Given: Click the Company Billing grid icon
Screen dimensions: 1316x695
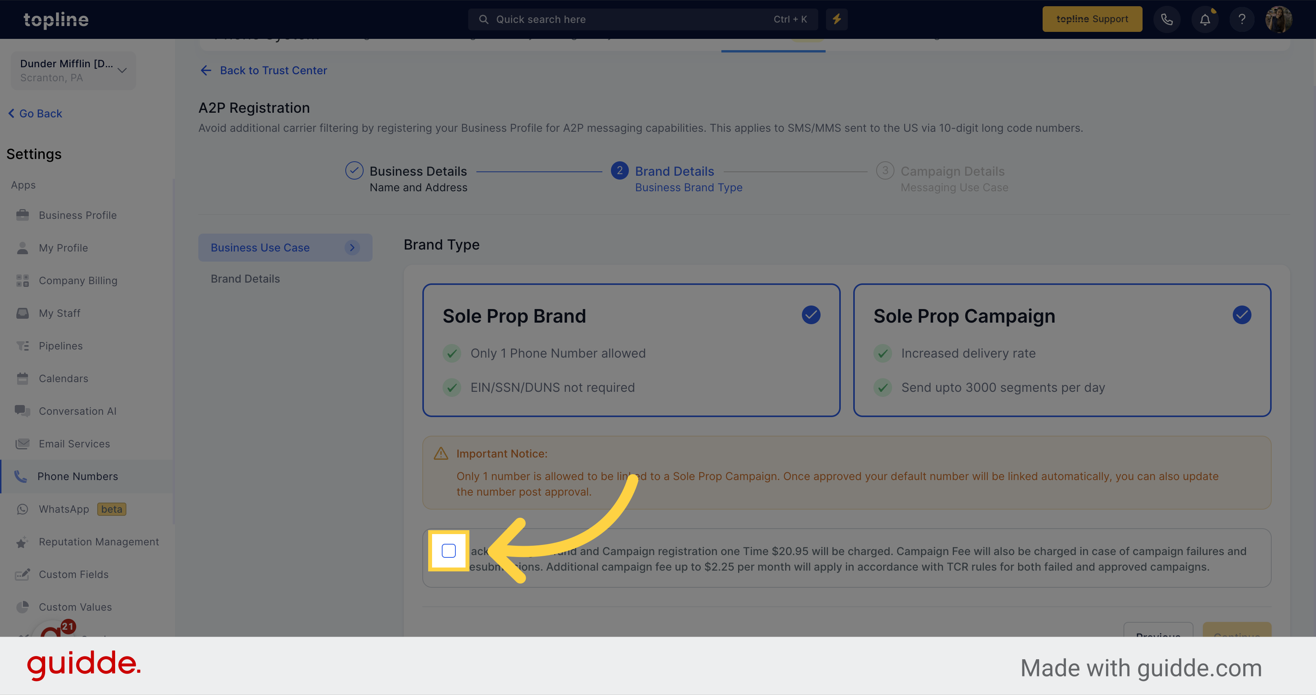Looking at the screenshot, I should pos(23,280).
